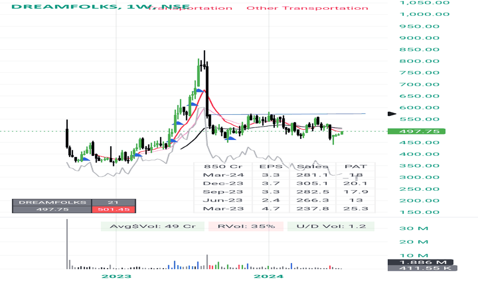Click the red Transportation sector label
Viewport: 478px width, 282px height.
coord(191,8)
